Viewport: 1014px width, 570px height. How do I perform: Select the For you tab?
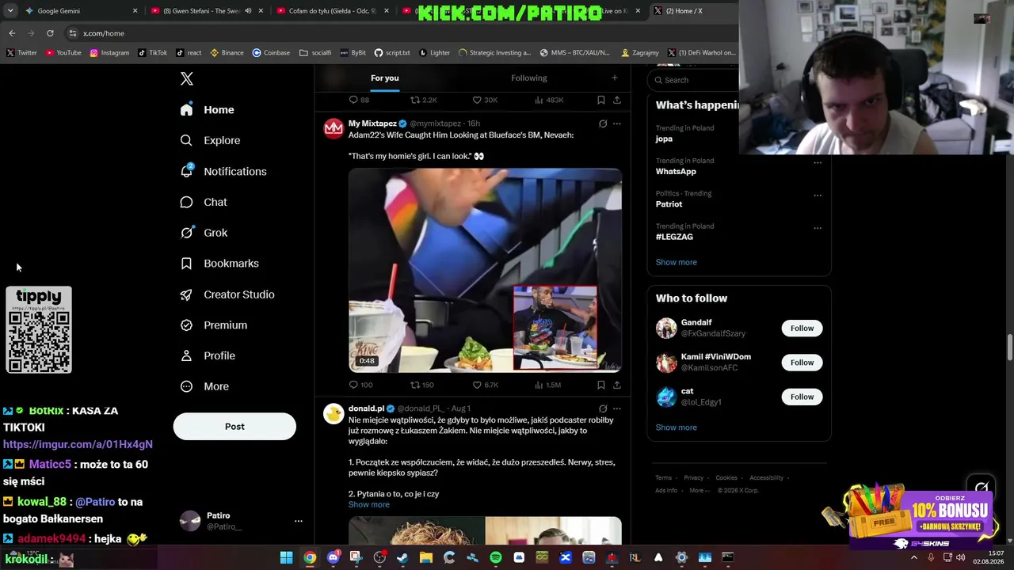click(x=385, y=78)
